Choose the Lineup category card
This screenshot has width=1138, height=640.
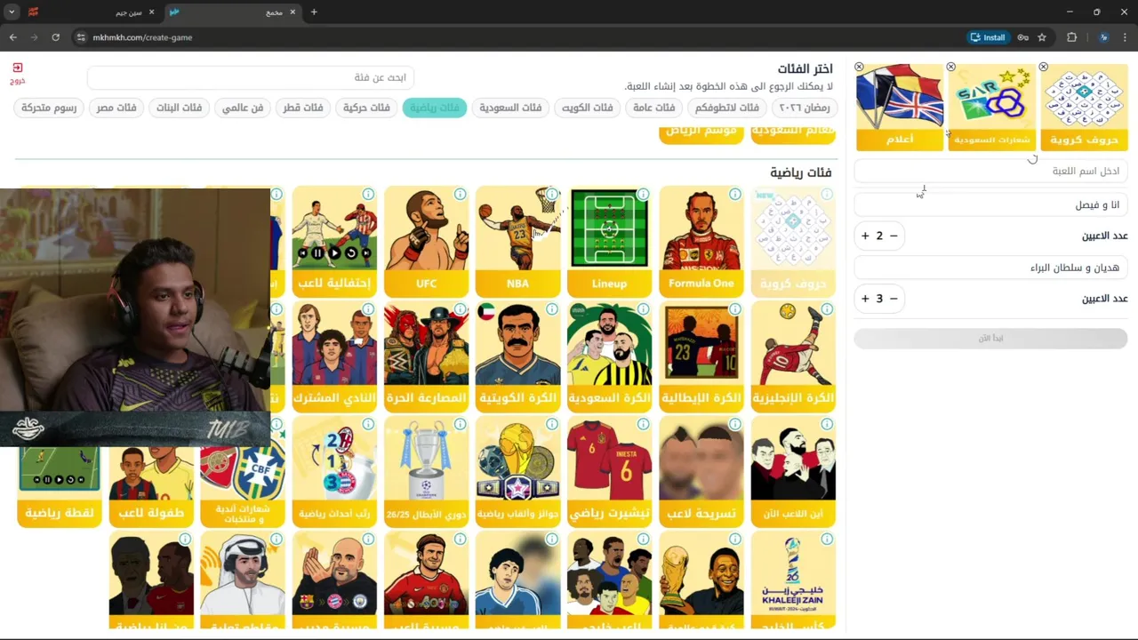(x=610, y=242)
